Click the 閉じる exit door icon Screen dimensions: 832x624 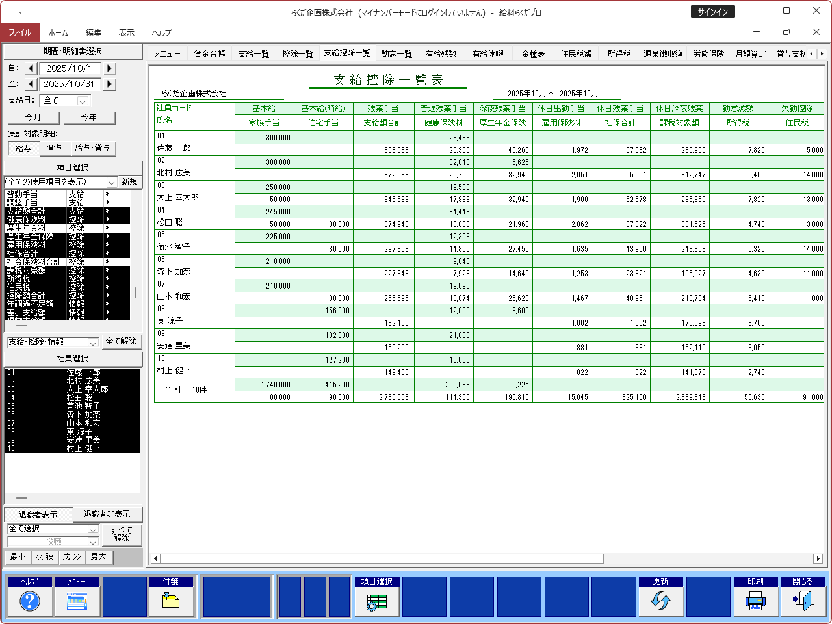803,601
